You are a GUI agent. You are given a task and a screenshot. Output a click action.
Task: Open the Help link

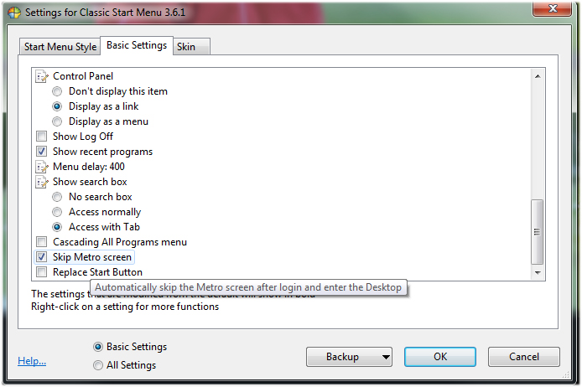[32, 361]
